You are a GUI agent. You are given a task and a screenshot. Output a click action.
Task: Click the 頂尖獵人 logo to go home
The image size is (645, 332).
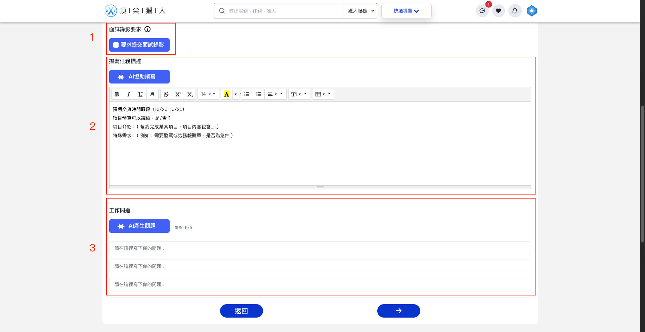click(x=135, y=11)
